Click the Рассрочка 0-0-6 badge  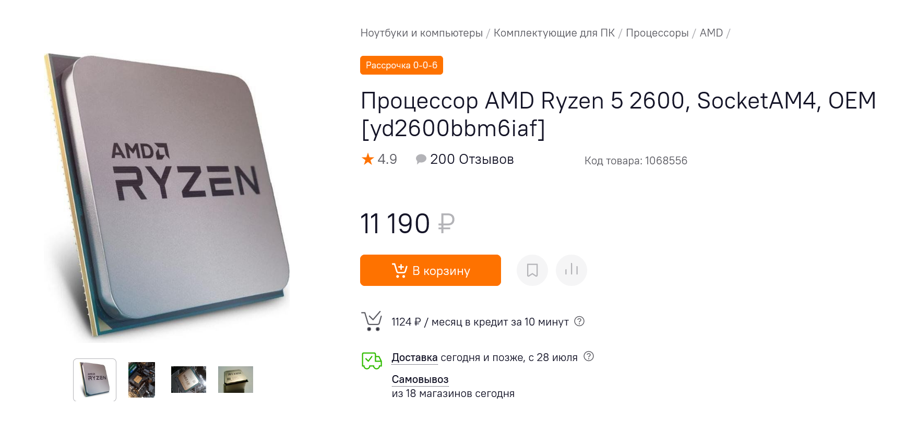pos(401,65)
